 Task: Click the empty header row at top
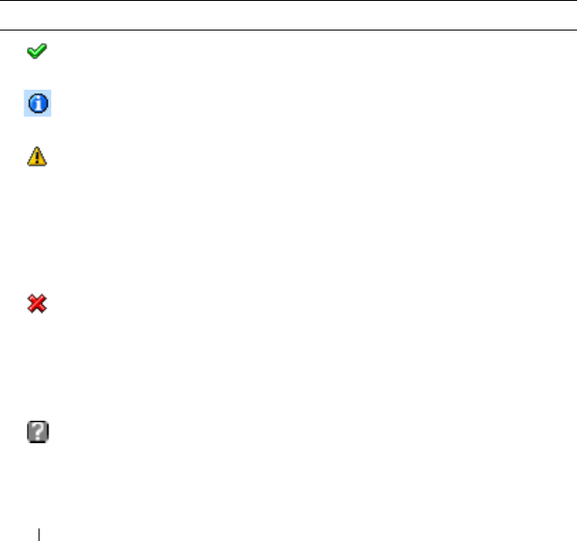(289, 15)
